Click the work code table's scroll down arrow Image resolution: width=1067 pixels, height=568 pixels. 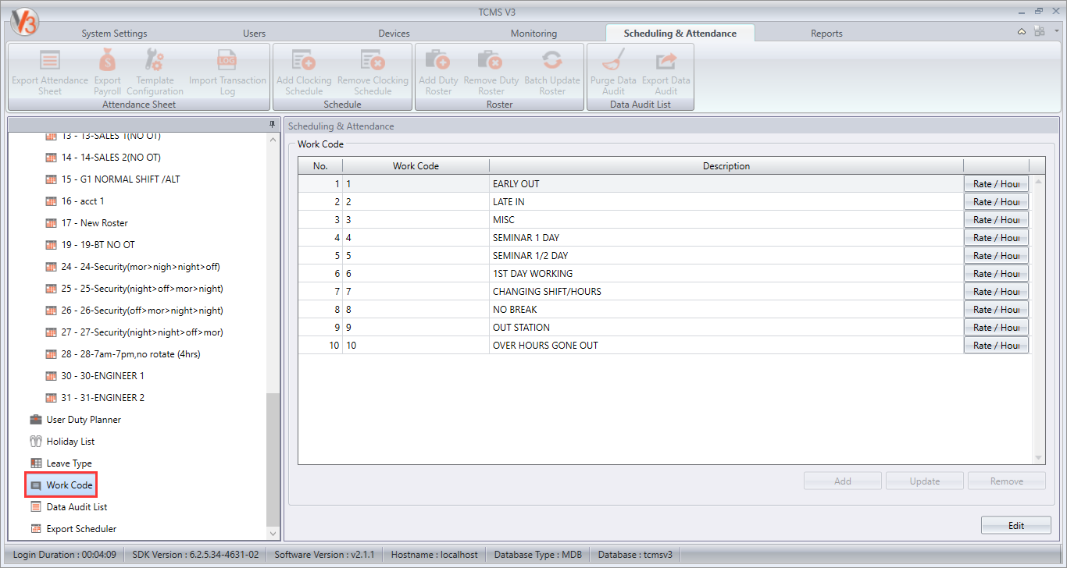pos(1039,458)
